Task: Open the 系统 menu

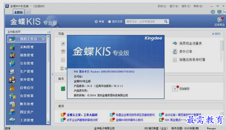Action: coord(162,6)
